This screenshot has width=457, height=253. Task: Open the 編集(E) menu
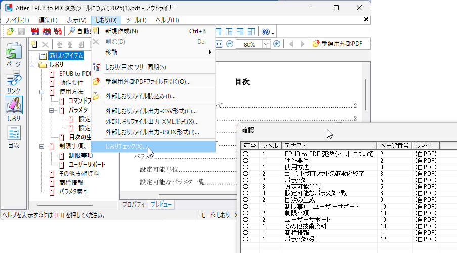pyautogui.click(x=48, y=20)
